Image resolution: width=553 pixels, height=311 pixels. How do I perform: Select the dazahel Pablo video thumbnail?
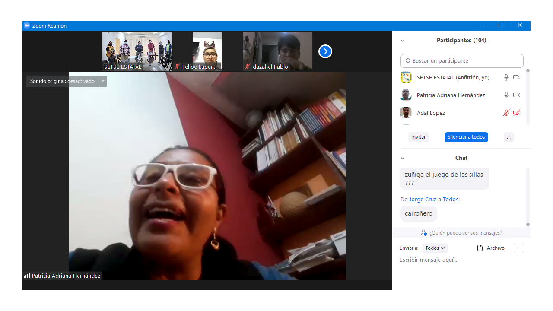pyautogui.click(x=278, y=51)
